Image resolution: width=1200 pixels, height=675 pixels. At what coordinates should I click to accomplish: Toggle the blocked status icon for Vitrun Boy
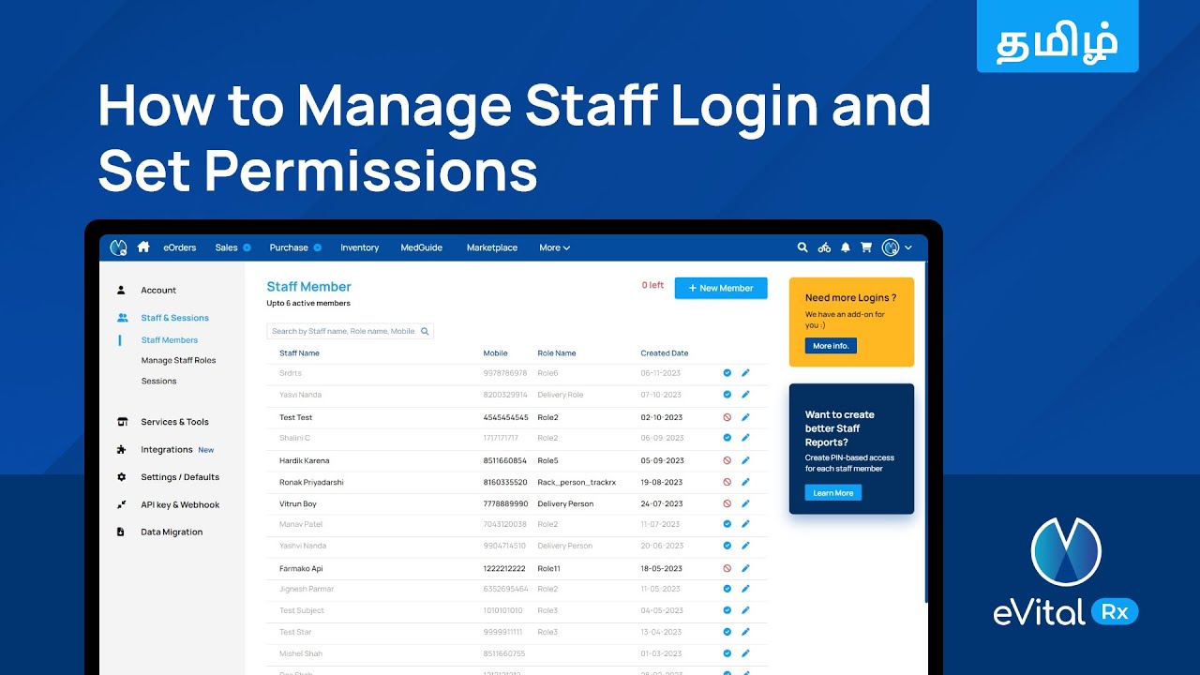(x=727, y=503)
